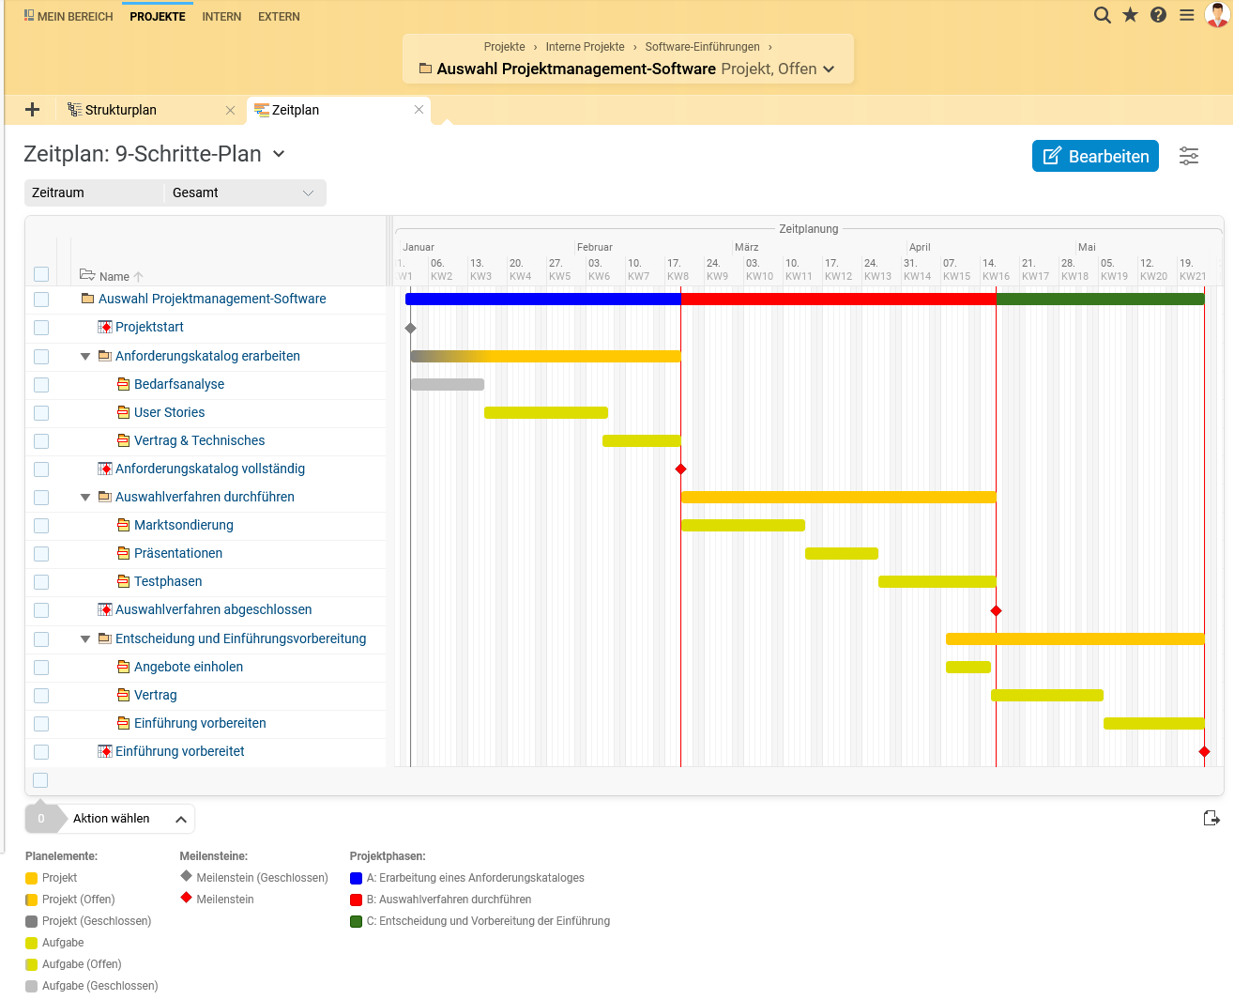Viewport: 1234px width, 1000px height.
Task: Open the search magnifier icon
Action: [1103, 15]
